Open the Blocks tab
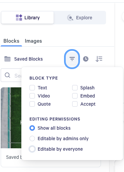The width and height of the screenshot is (124, 172). 11,41
